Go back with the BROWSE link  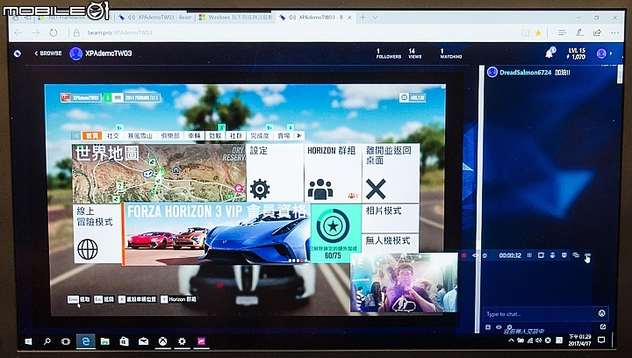click(x=48, y=54)
